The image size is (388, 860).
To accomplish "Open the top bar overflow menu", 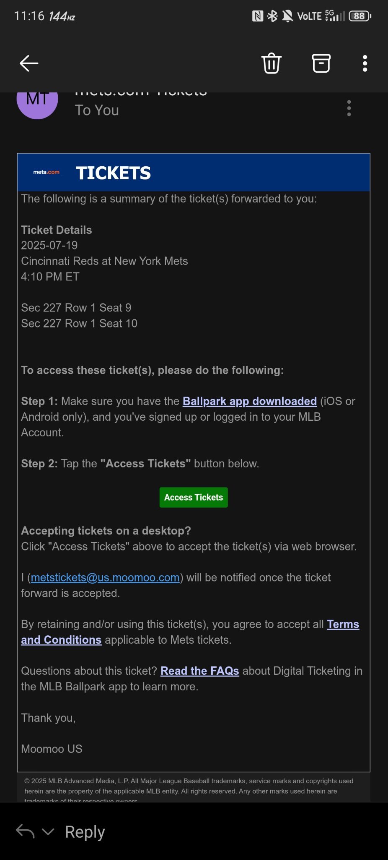I will point(365,63).
